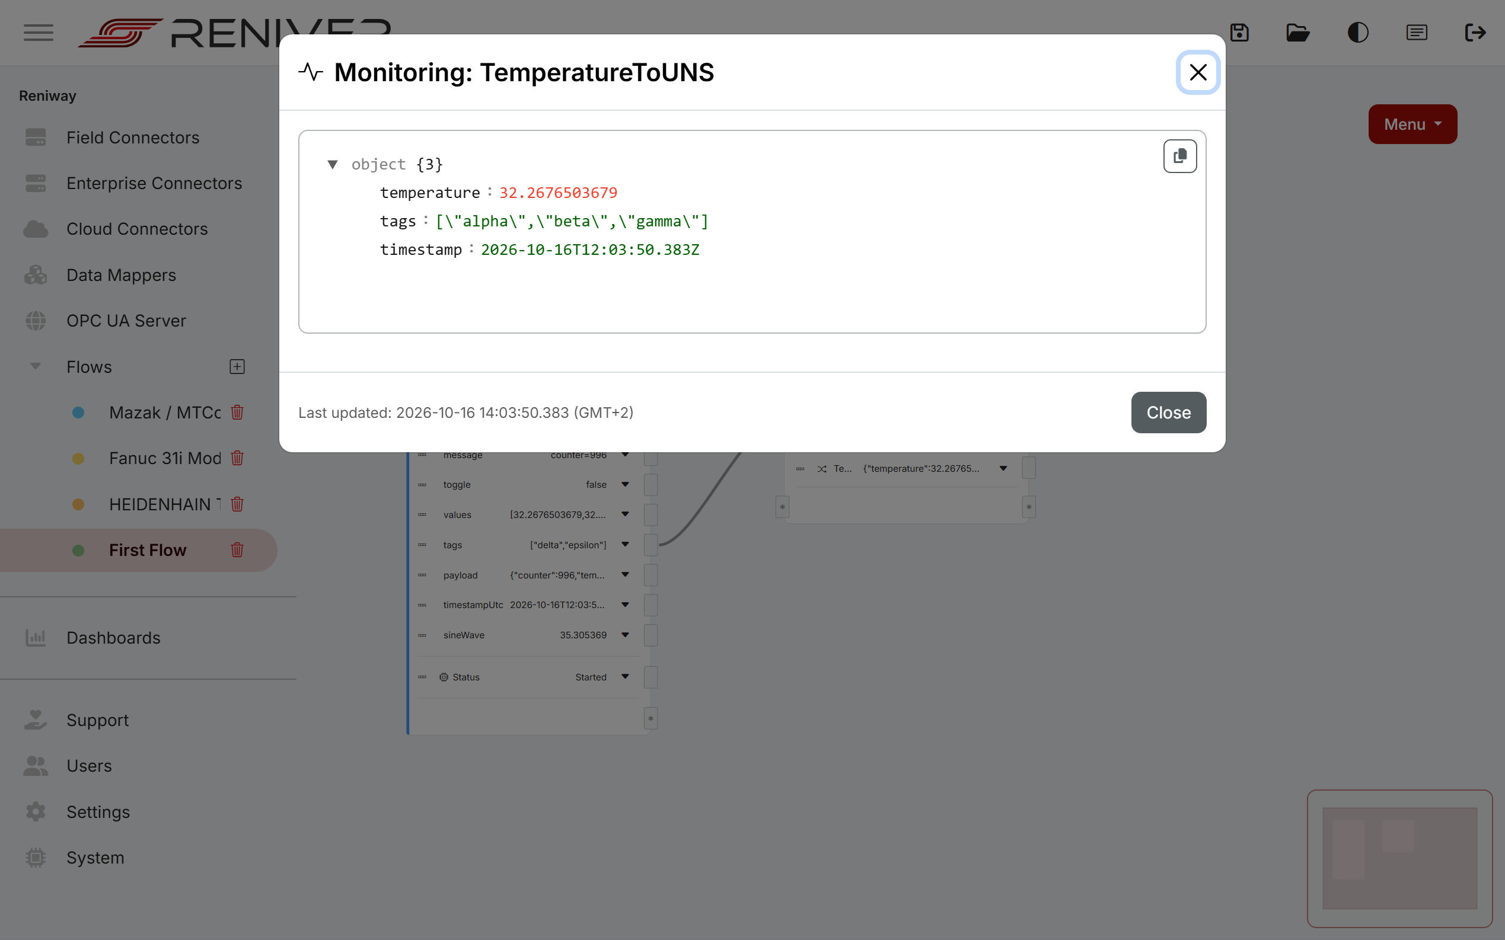
Task: Click the save floppy disk icon
Action: pyautogui.click(x=1239, y=33)
